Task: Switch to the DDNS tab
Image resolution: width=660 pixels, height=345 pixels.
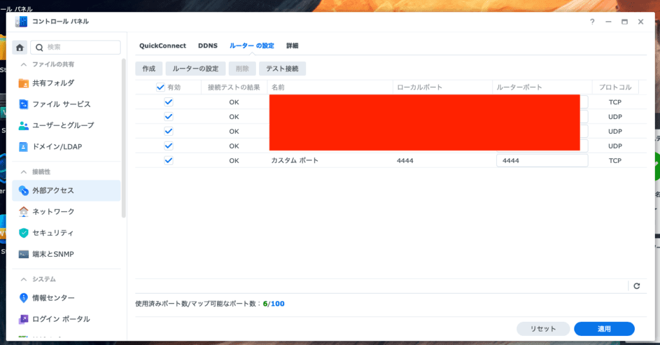Action: coord(208,46)
